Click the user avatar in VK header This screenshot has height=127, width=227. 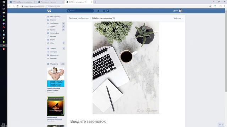[x=181, y=11]
